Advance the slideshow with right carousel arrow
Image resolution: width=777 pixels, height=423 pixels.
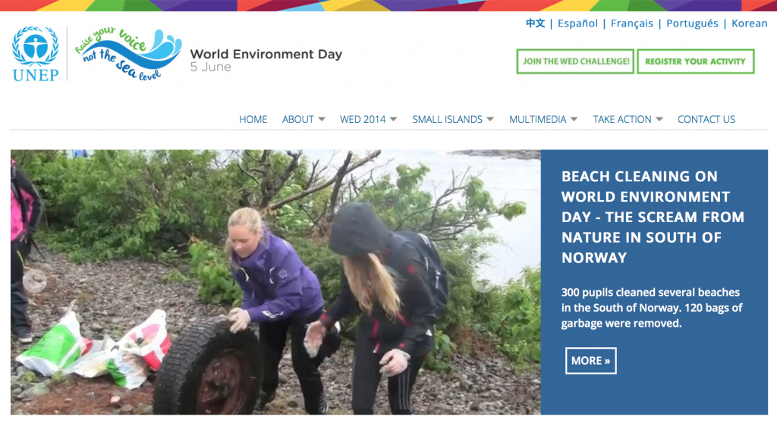point(483,280)
